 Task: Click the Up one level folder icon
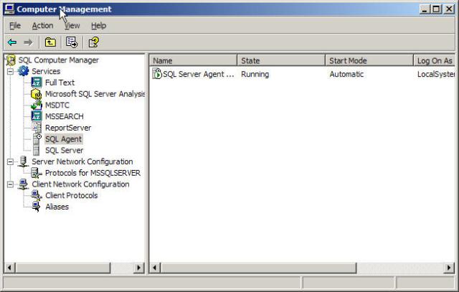click(x=50, y=42)
